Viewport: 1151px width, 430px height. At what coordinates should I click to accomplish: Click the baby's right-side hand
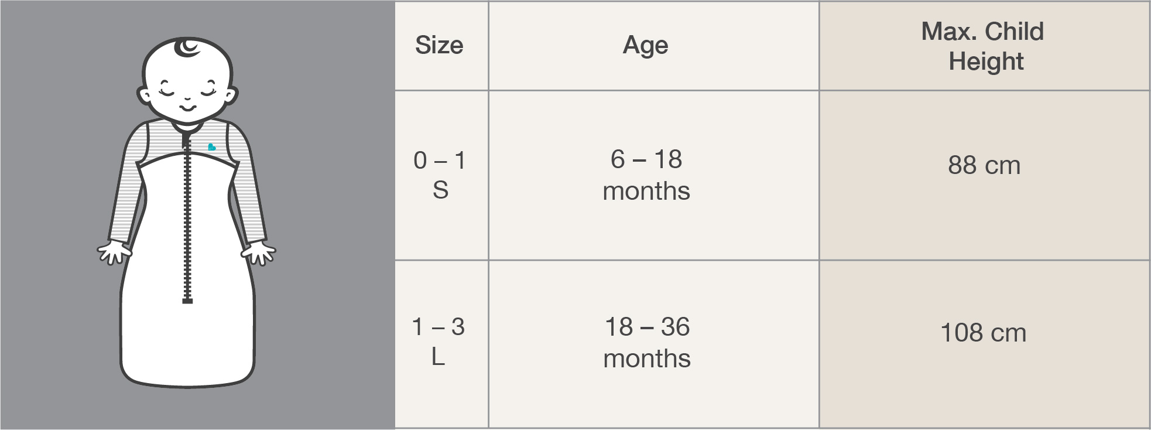click(259, 253)
